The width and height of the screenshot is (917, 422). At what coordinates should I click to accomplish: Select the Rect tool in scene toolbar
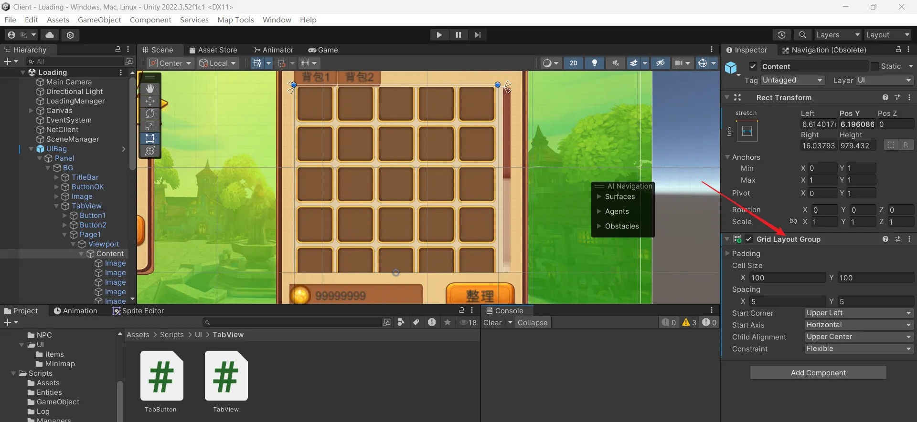pos(150,138)
